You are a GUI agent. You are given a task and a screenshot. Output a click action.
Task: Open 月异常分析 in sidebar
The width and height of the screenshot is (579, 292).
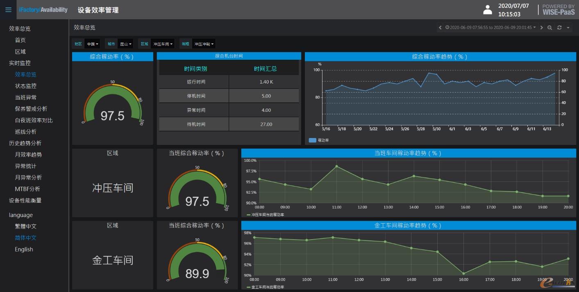pyautogui.click(x=28, y=178)
